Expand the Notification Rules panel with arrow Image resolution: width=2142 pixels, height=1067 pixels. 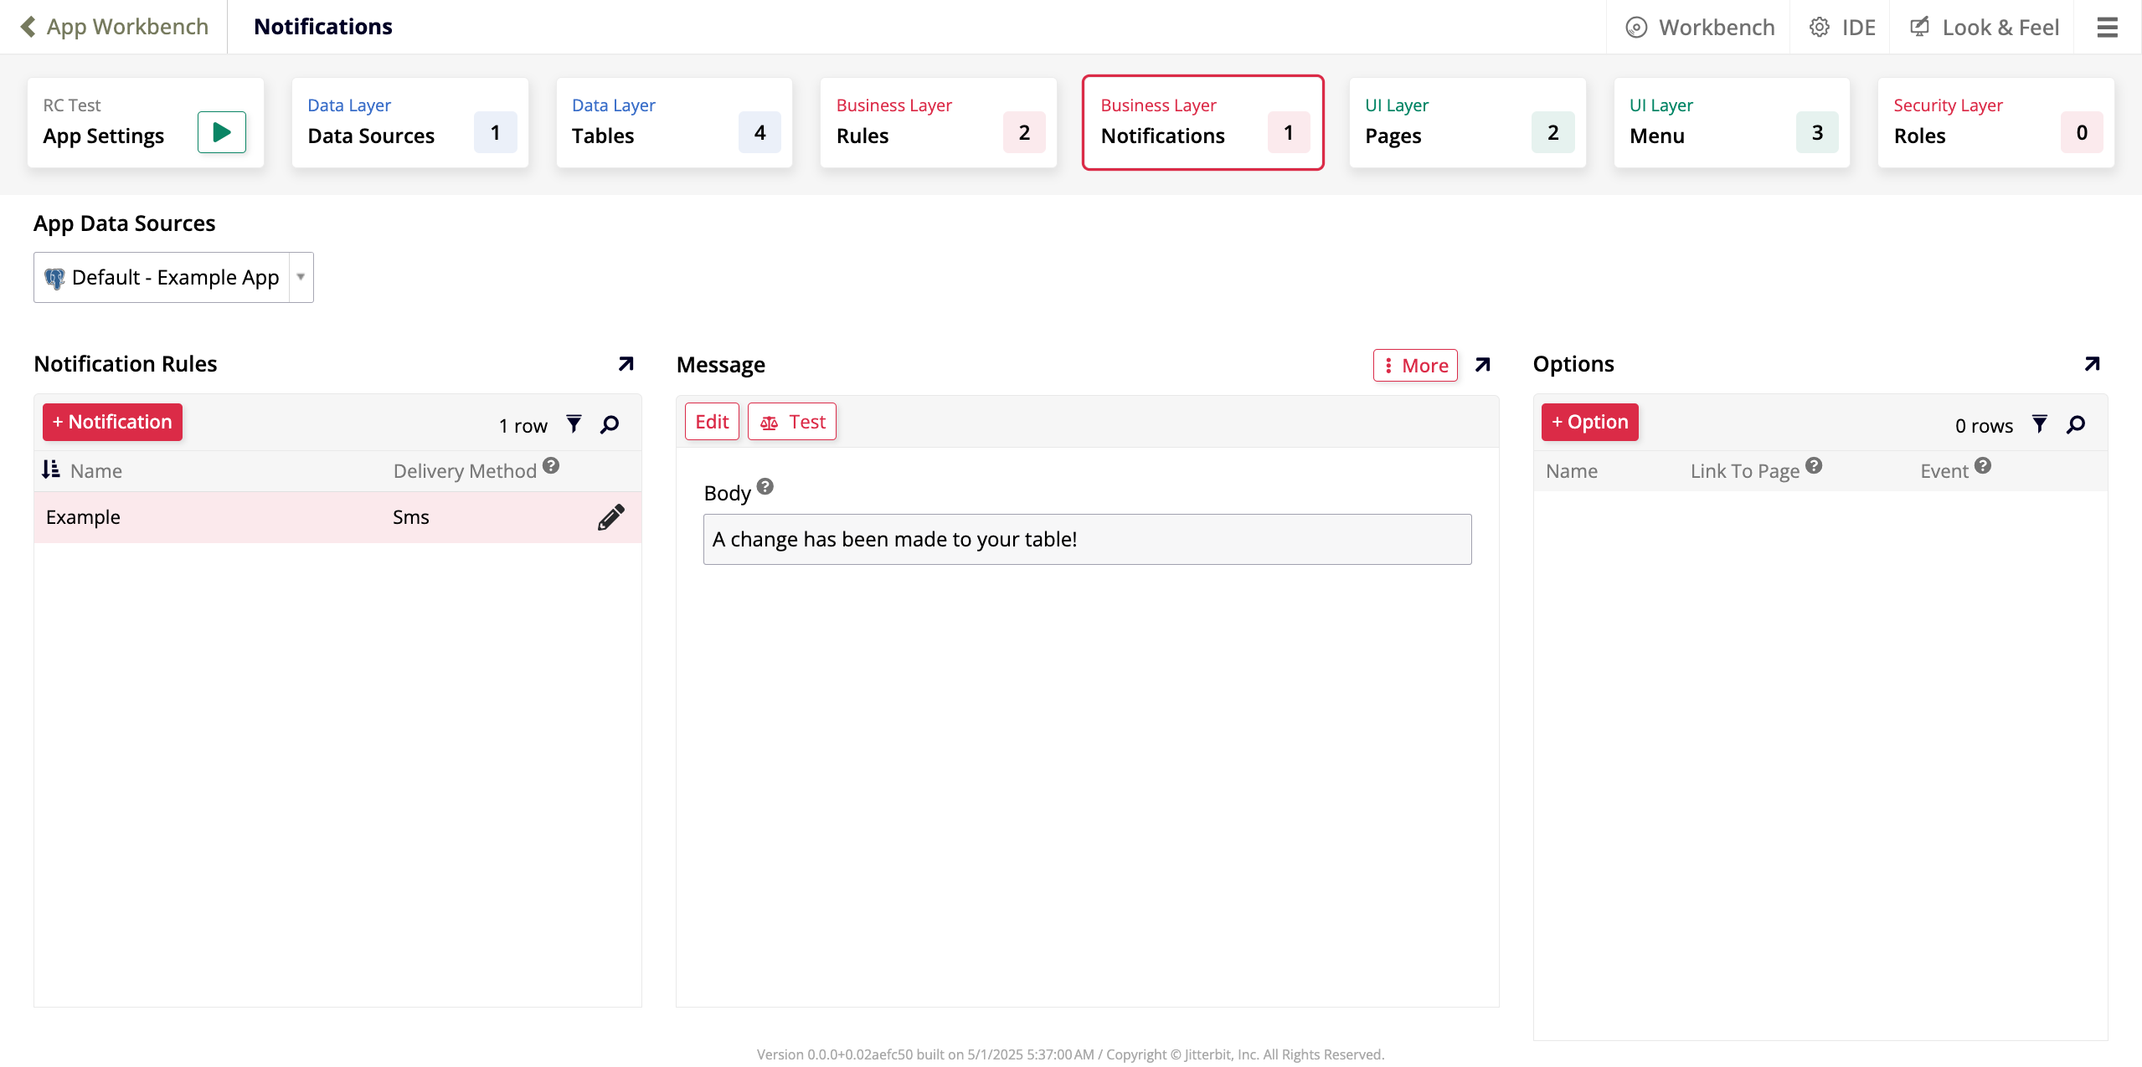[626, 364]
